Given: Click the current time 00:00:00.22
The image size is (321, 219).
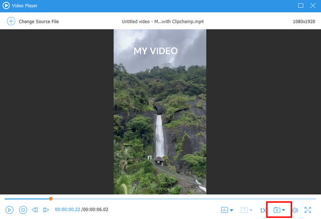Looking at the screenshot, I should tap(67, 210).
